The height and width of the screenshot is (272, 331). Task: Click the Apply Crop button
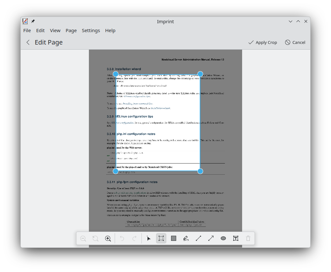click(x=263, y=42)
